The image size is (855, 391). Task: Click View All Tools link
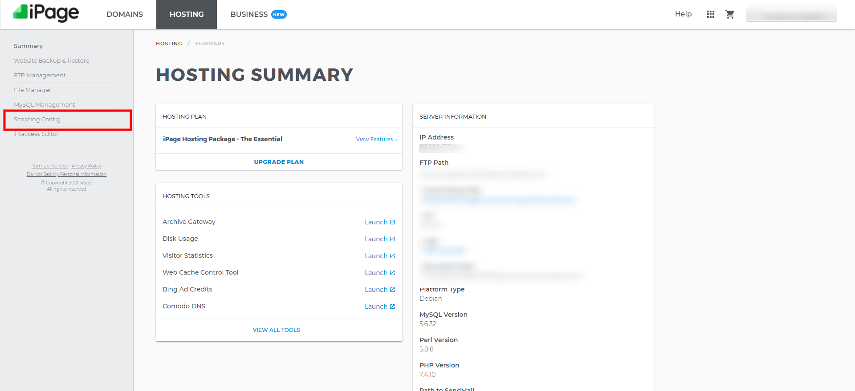[276, 330]
